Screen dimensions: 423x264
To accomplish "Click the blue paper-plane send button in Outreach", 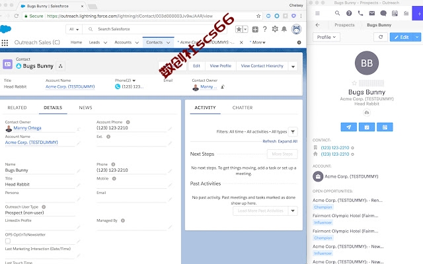I will click(348, 127).
